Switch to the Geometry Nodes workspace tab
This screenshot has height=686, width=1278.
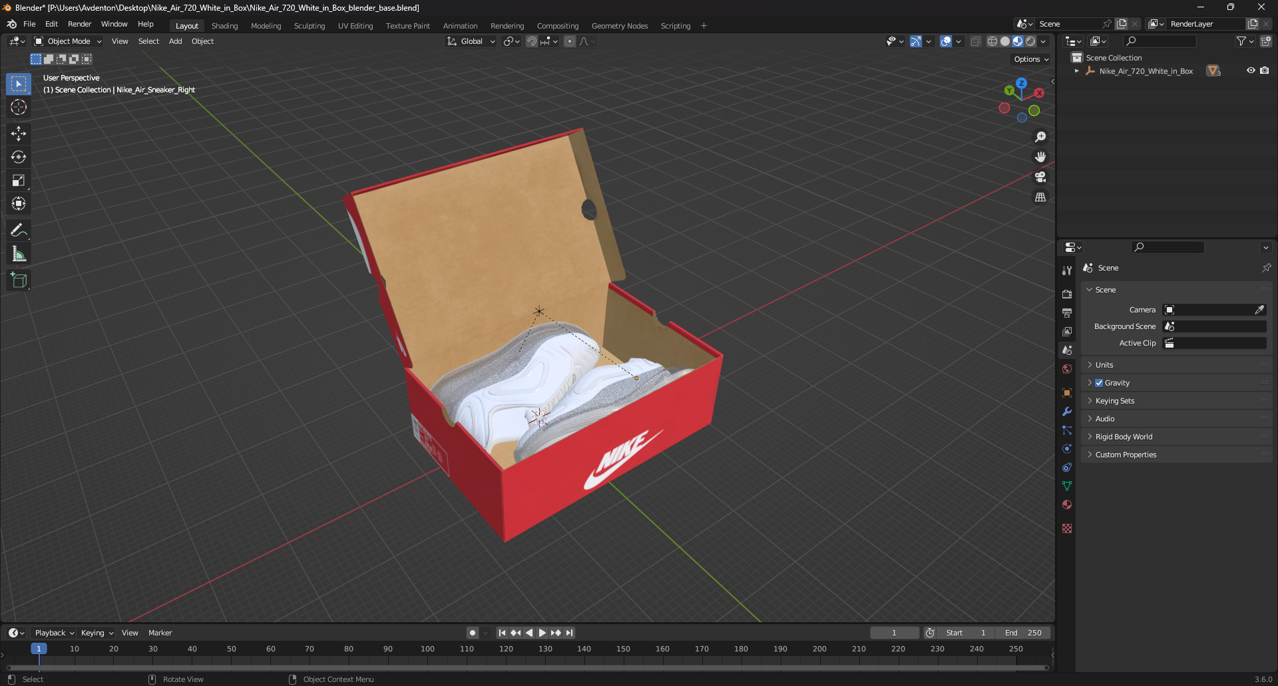tap(619, 26)
